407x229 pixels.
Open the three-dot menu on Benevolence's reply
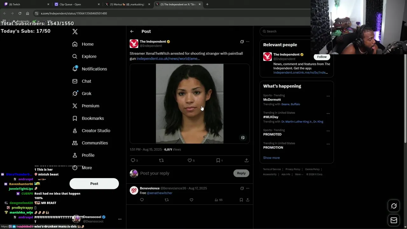click(248, 188)
